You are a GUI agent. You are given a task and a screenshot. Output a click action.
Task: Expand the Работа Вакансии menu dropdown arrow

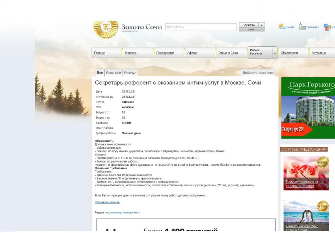pos(274,53)
